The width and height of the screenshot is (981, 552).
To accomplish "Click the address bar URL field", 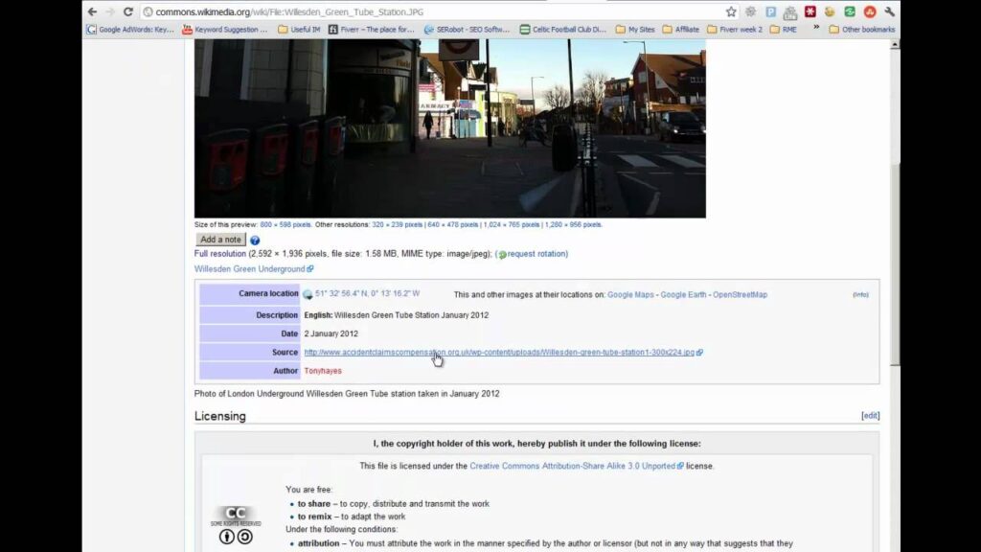I will click(432, 11).
